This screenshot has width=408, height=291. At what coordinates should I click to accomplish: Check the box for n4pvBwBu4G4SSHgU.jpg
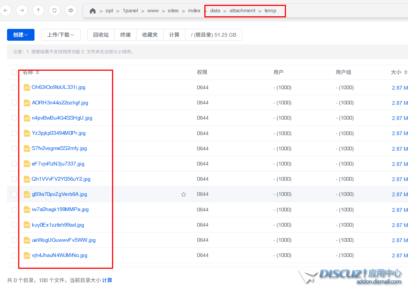click(14, 118)
